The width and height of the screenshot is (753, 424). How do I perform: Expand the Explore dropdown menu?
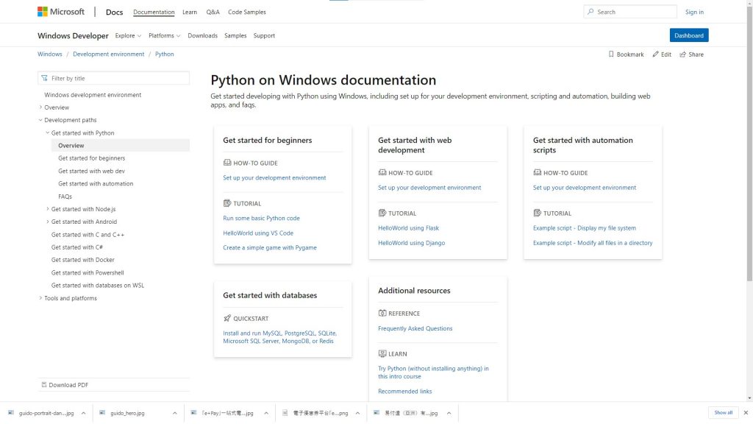(x=128, y=35)
